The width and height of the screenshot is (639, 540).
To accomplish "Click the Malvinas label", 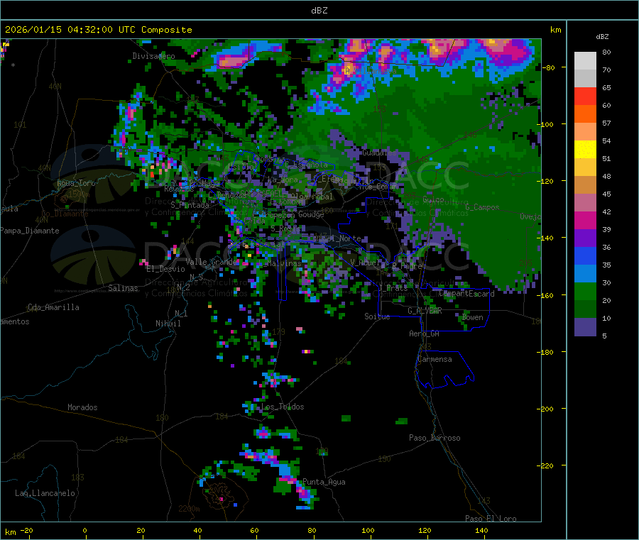I will pos(285,263).
